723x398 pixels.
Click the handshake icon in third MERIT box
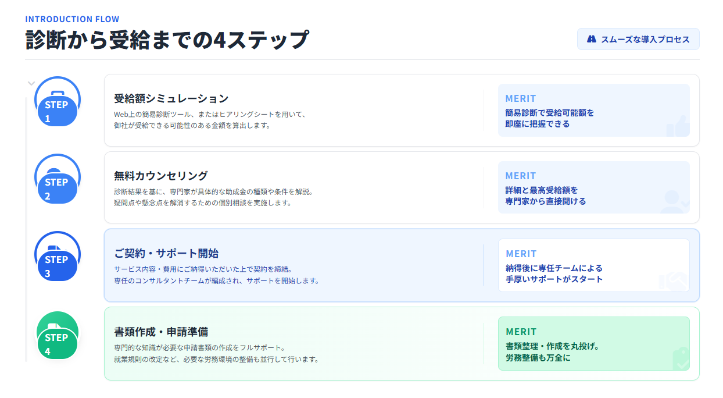(x=674, y=281)
